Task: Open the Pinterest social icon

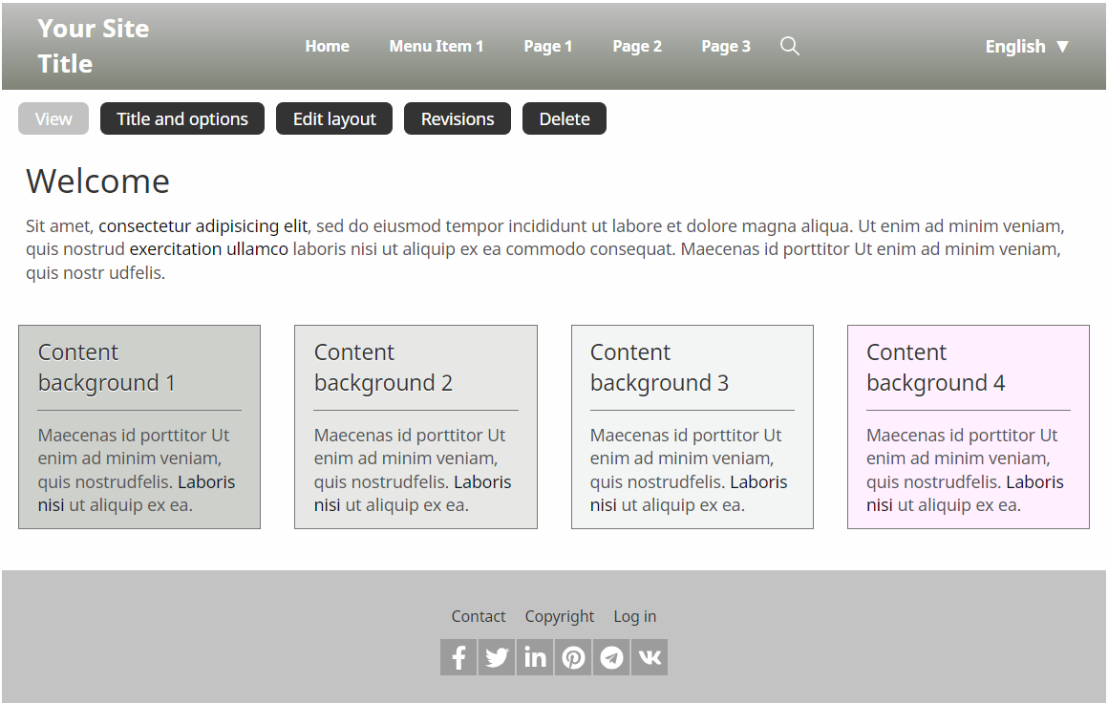Action: [573, 657]
